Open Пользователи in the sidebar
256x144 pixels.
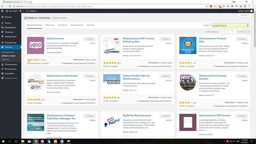[x=10, y=64]
